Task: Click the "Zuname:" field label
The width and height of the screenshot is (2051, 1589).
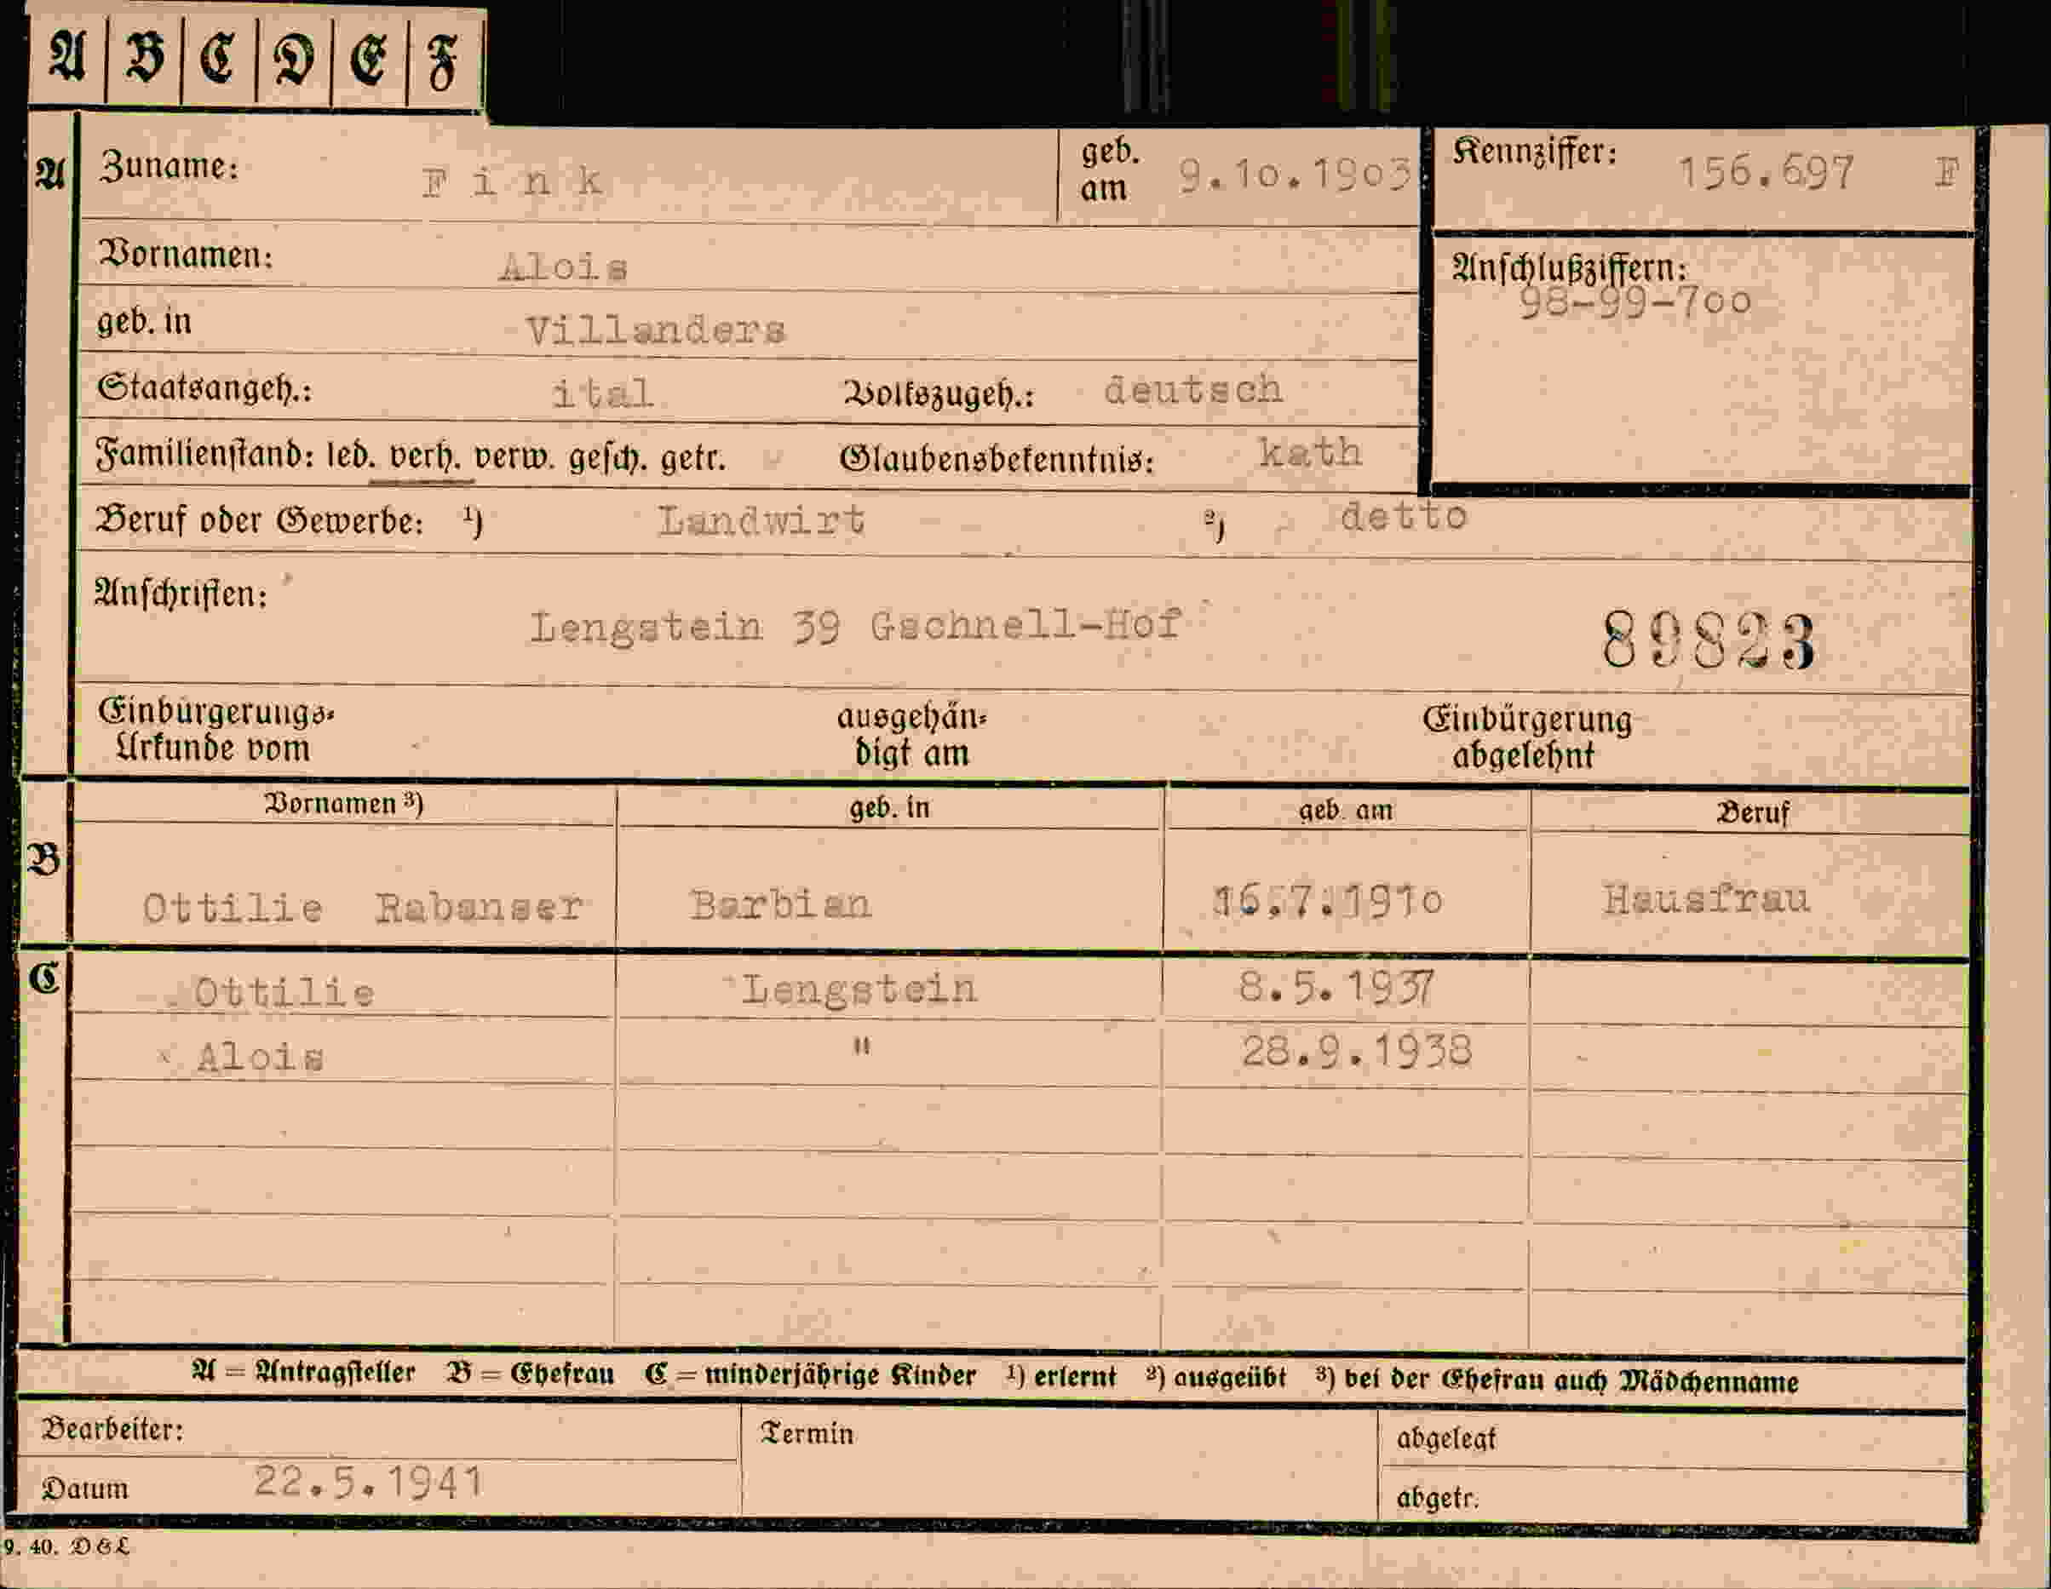Action: [x=169, y=166]
